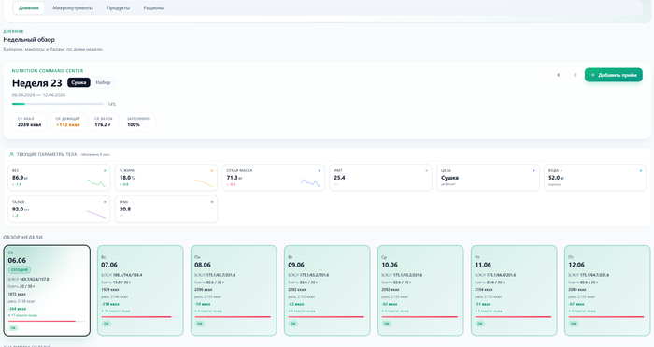Click the Заполнено 100% chip
Image resolution: width=654 pixels, height=347 pixels.
click(138, 122)
